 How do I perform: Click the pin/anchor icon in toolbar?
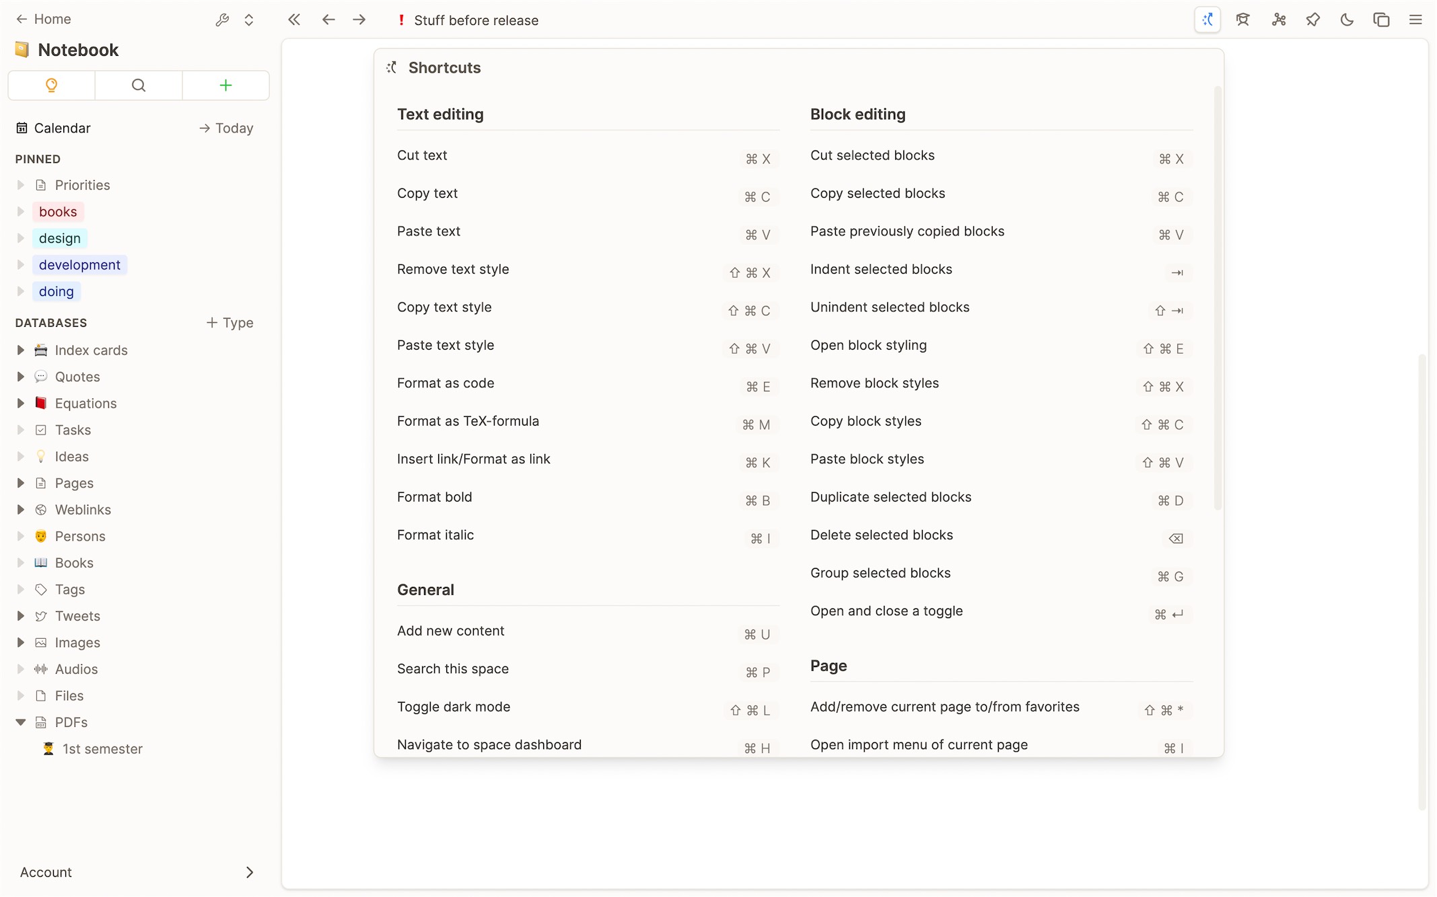(1312, 19)
